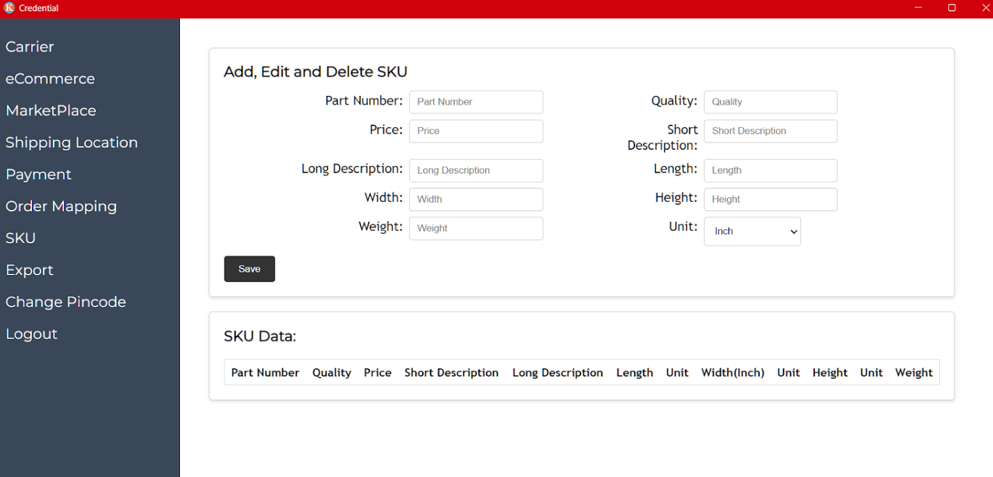This screenshot has width=993, height=477.
Task: Navigate to the Payment page
Action: 39,175
